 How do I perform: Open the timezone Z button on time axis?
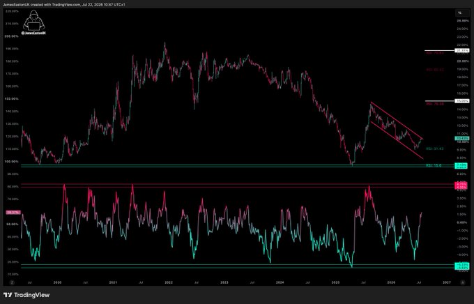point(12,282)
